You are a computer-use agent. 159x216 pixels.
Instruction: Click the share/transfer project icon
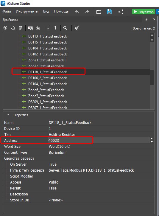[x=121, y=12]
